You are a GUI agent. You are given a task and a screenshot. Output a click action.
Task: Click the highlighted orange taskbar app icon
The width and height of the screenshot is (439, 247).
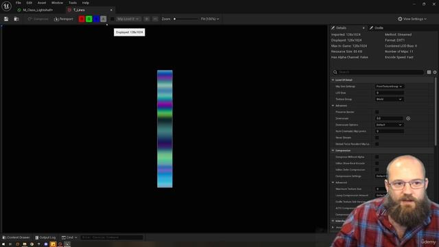point(53,244)
